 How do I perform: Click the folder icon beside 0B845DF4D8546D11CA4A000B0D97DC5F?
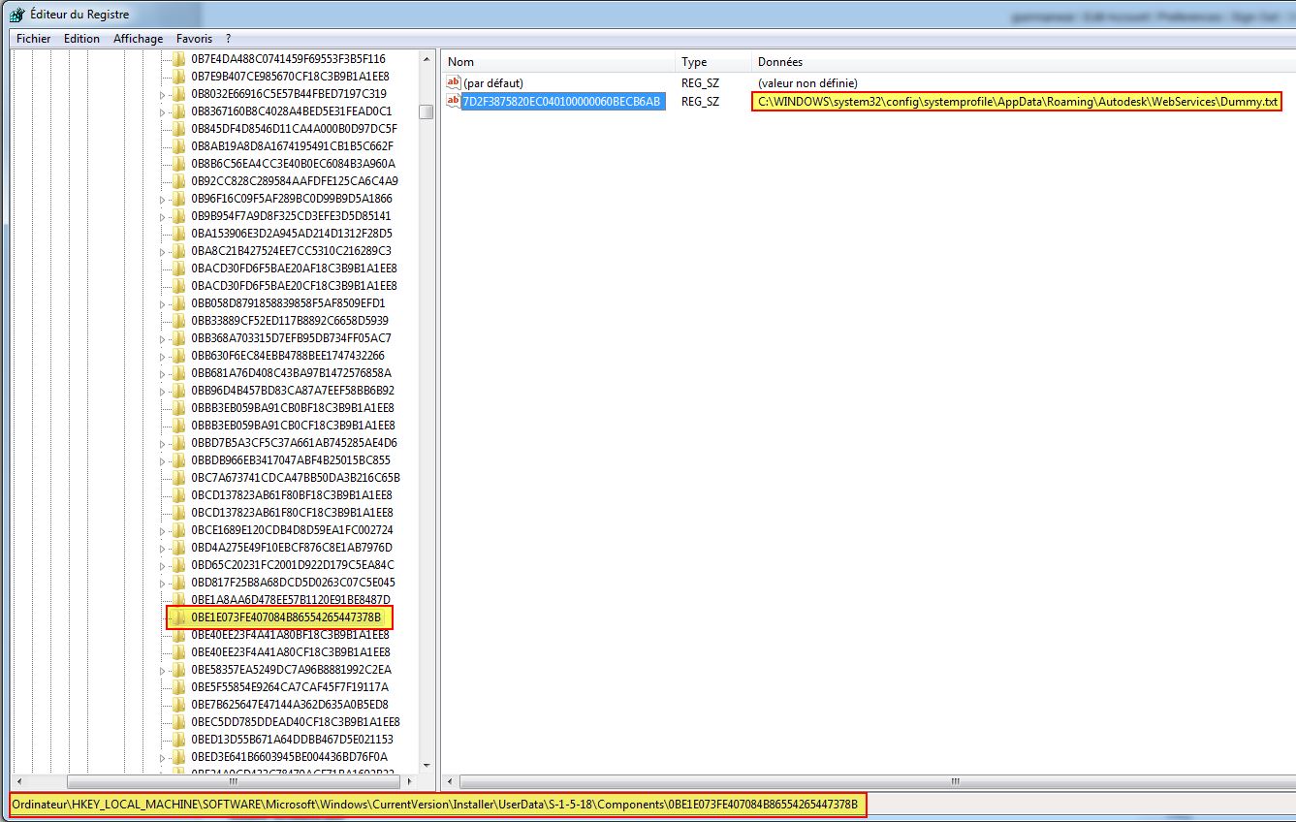(x=178, y=129)
